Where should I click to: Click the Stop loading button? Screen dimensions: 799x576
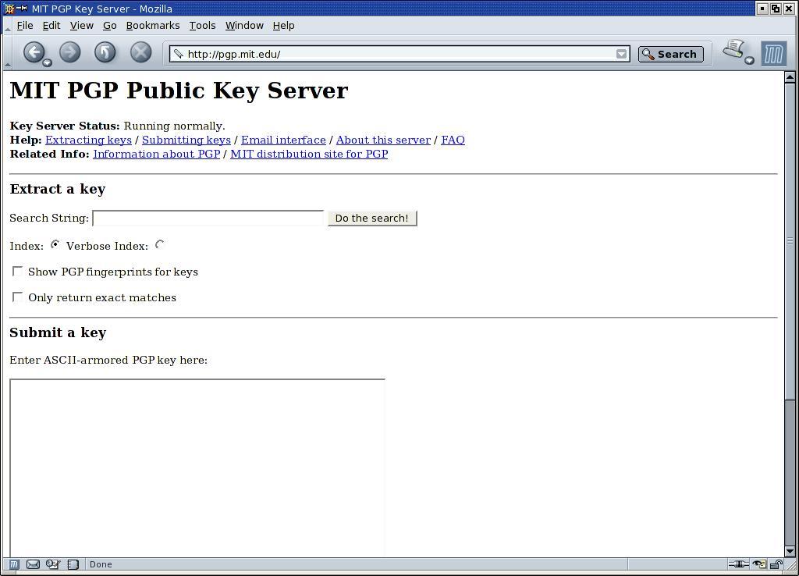pos(140,52)
